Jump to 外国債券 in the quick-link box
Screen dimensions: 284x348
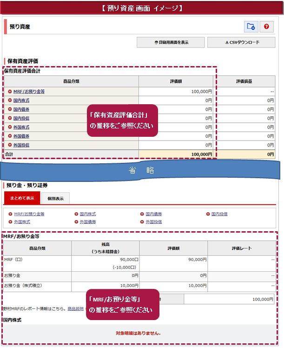coord(88,222)
